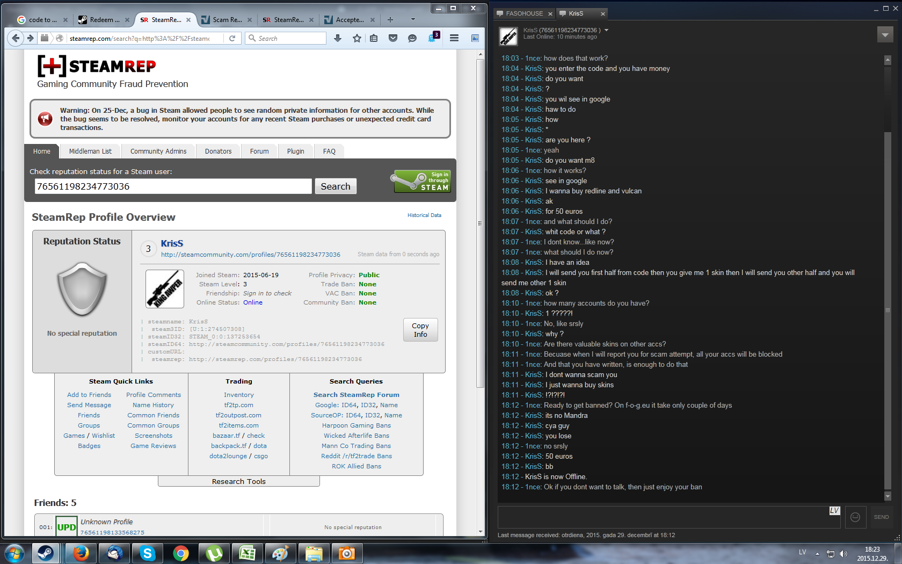Open the Firefox downloads arrow
Image resolution: width=902 pixels, height=564 pixels.
338,38
